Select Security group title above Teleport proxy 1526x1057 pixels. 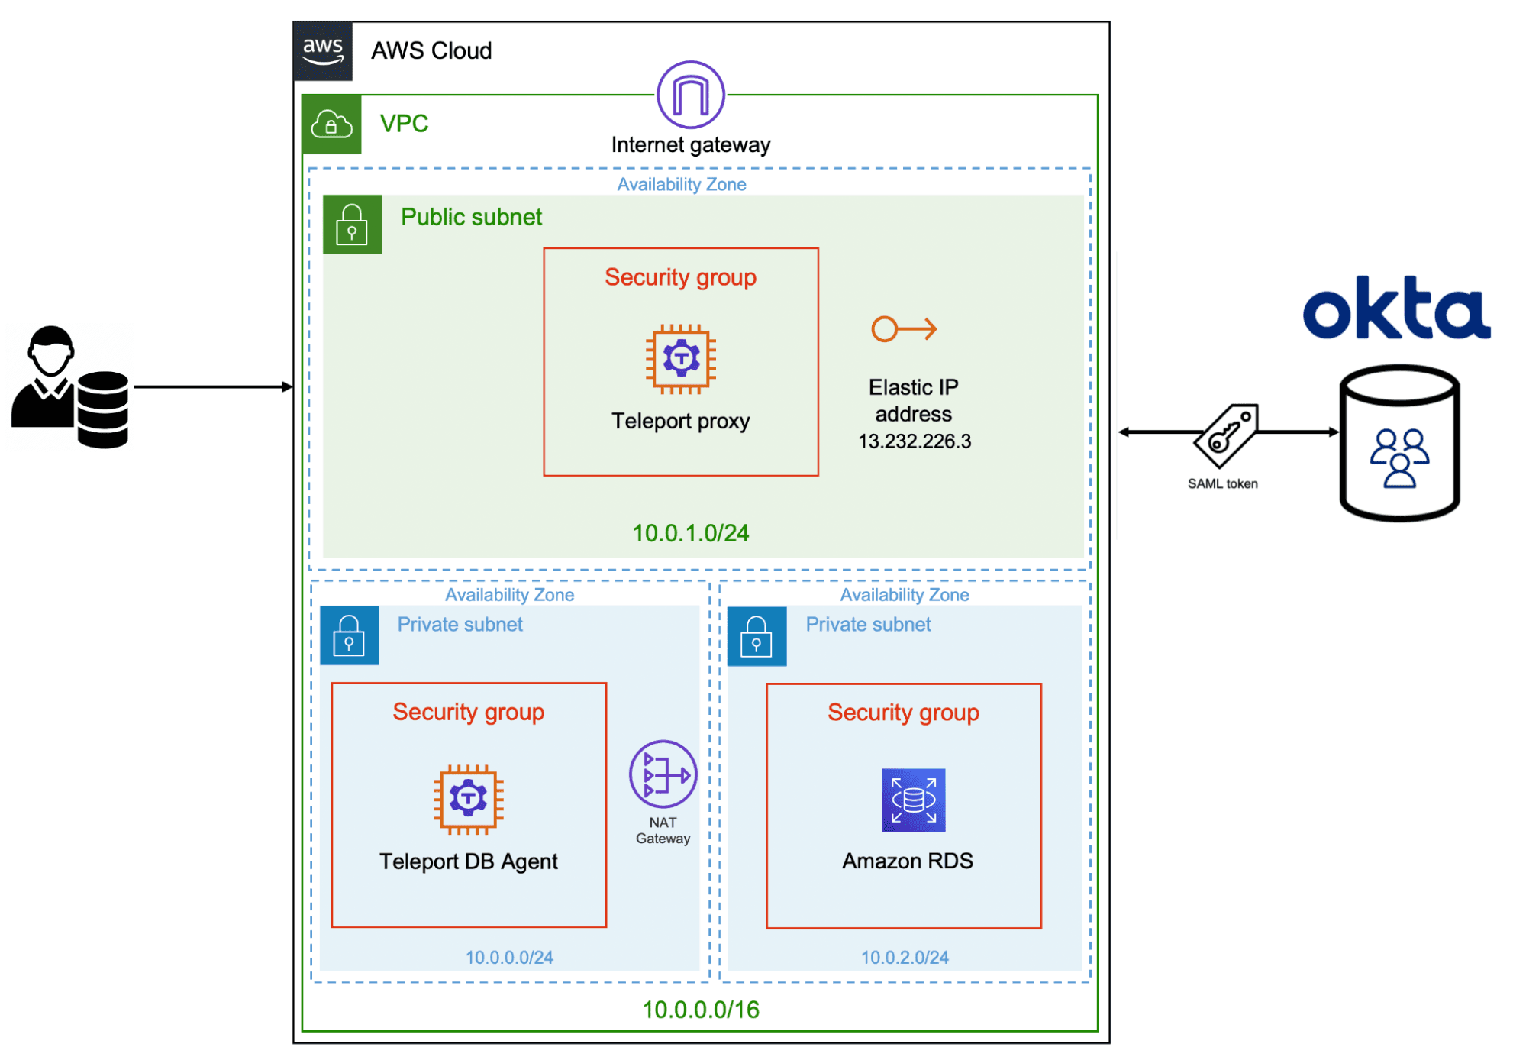[680, 277]
